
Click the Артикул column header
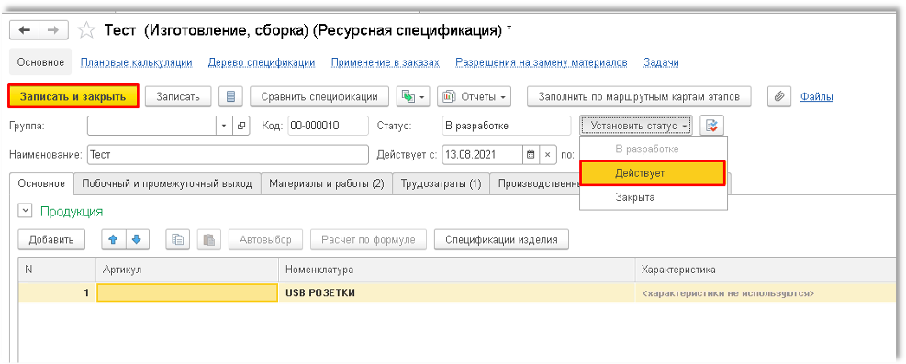(187, 270)
